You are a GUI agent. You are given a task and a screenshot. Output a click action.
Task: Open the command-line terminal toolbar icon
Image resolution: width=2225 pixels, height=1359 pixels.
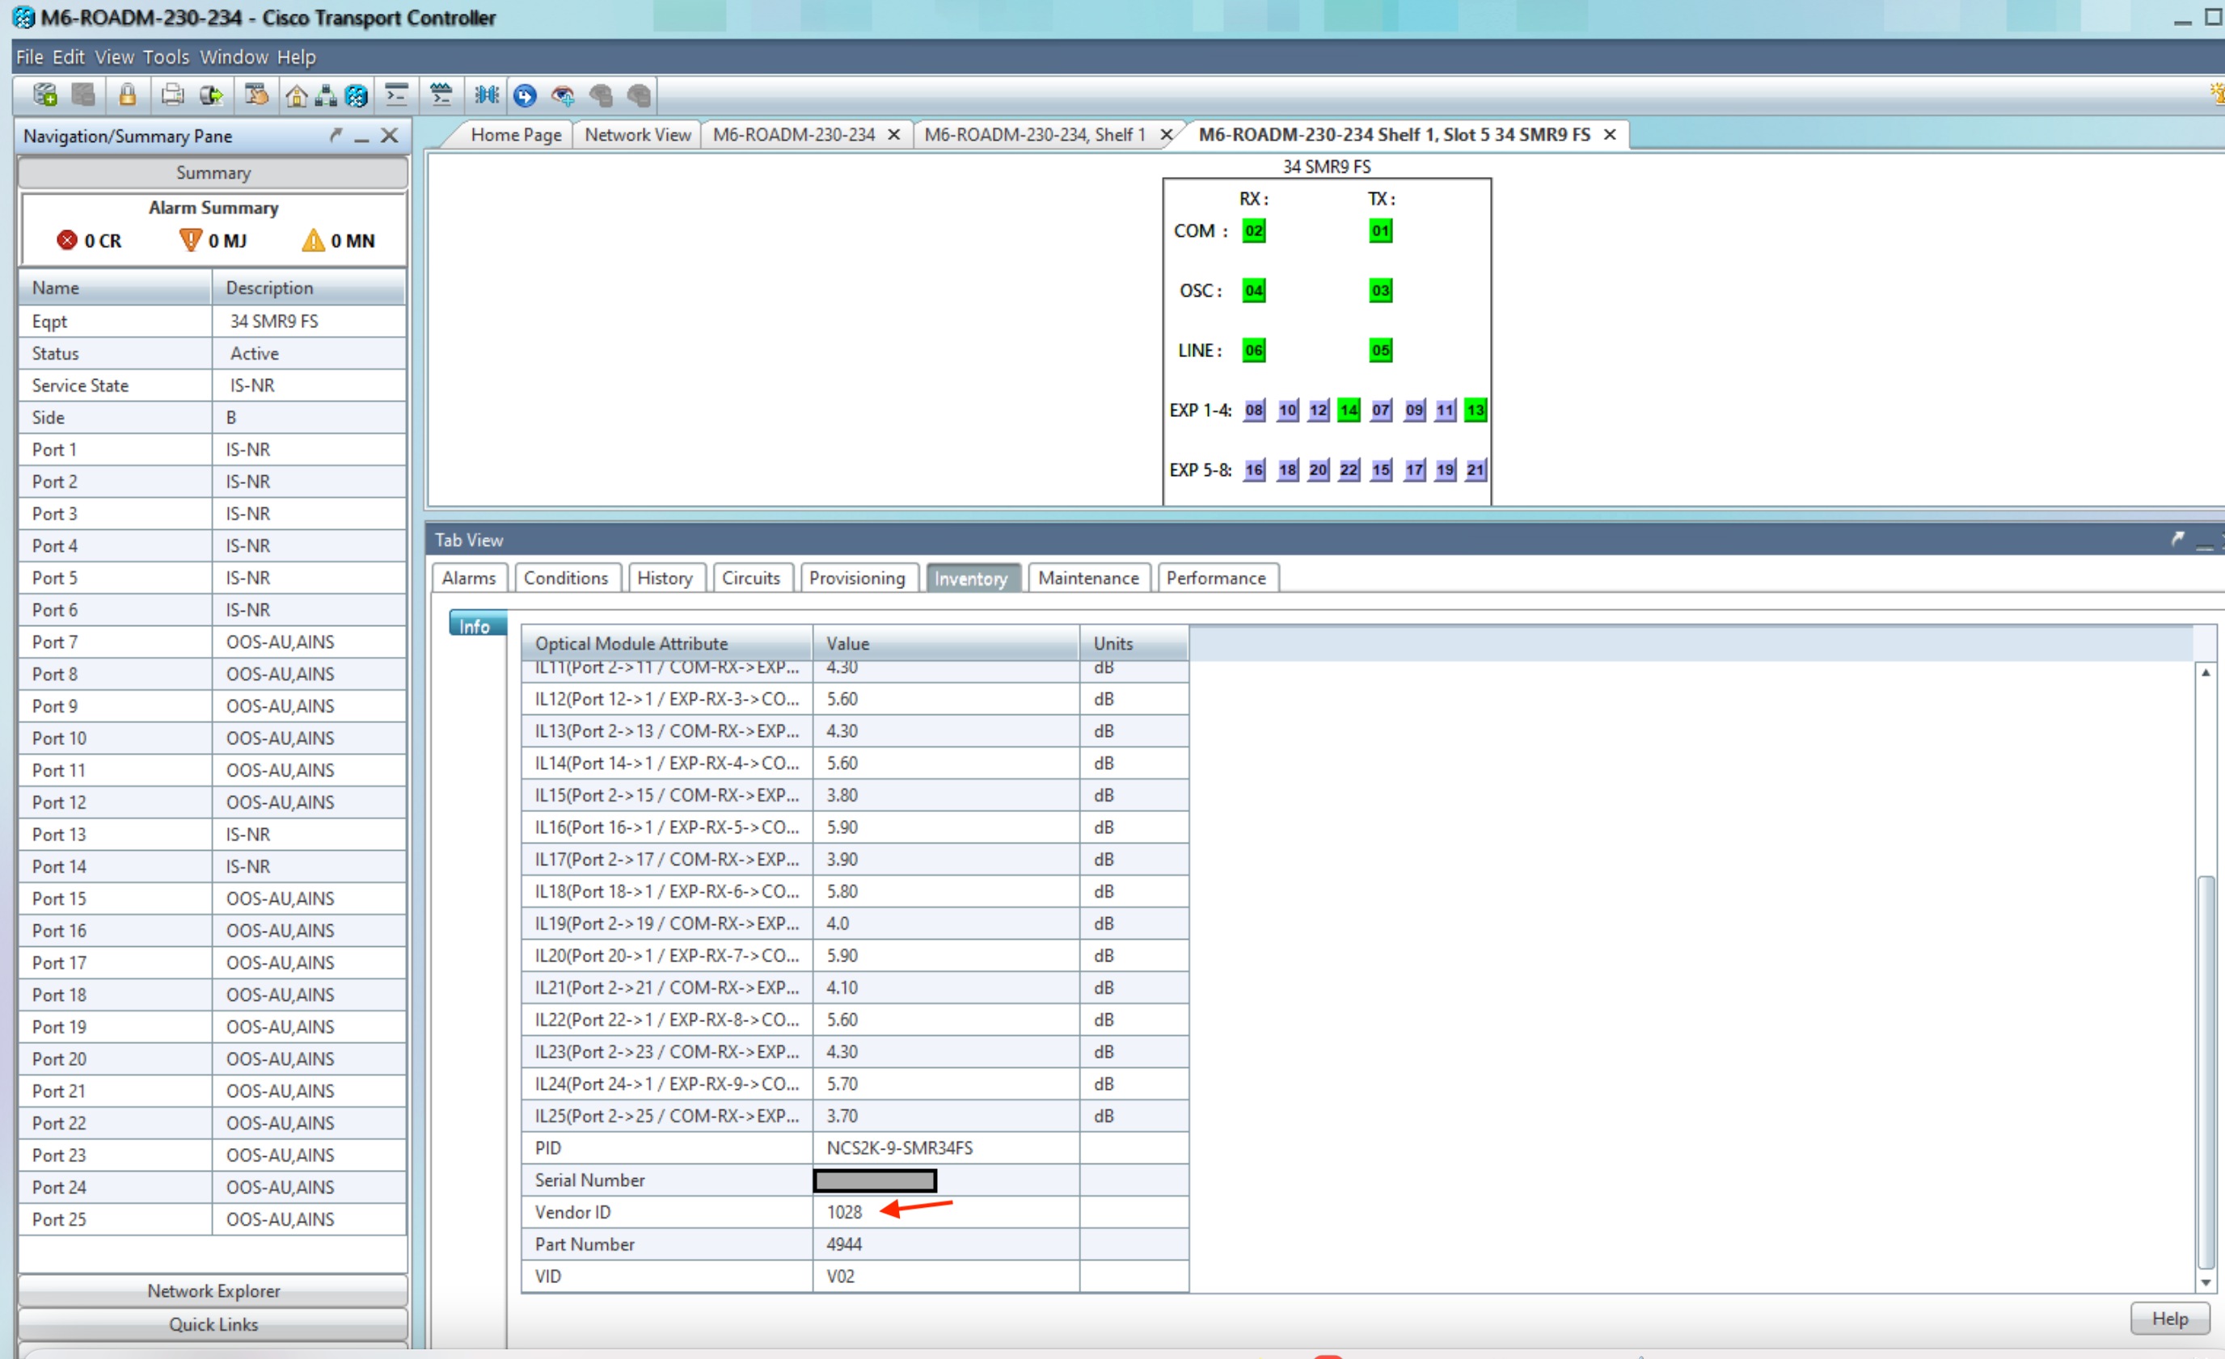click(396, 95)
